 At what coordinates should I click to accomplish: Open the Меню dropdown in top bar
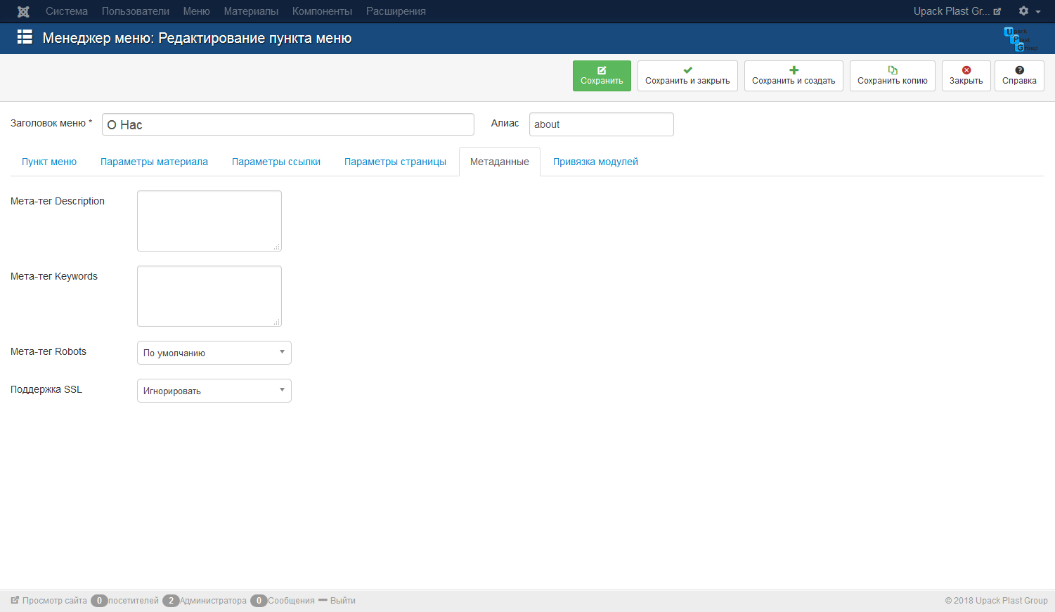pyautogui.click(x=197, y=11)
